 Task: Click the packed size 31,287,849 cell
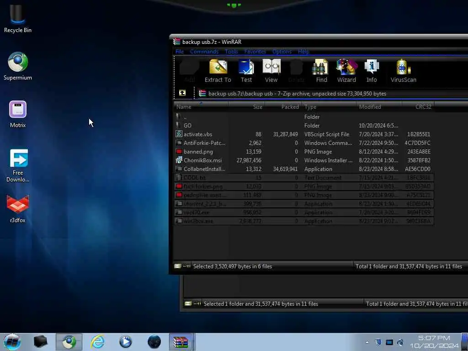[285, 134]
